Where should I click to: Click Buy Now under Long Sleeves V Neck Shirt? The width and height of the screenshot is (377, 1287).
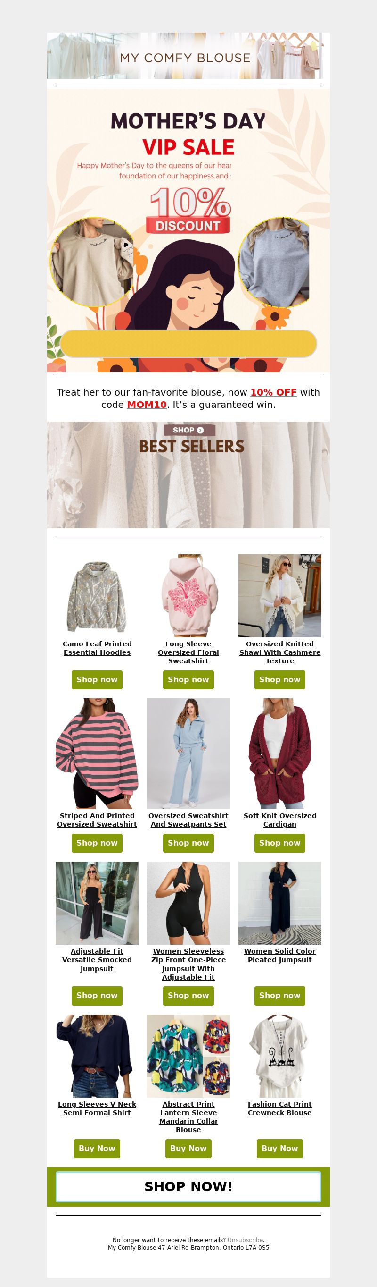click(97, 1148)
